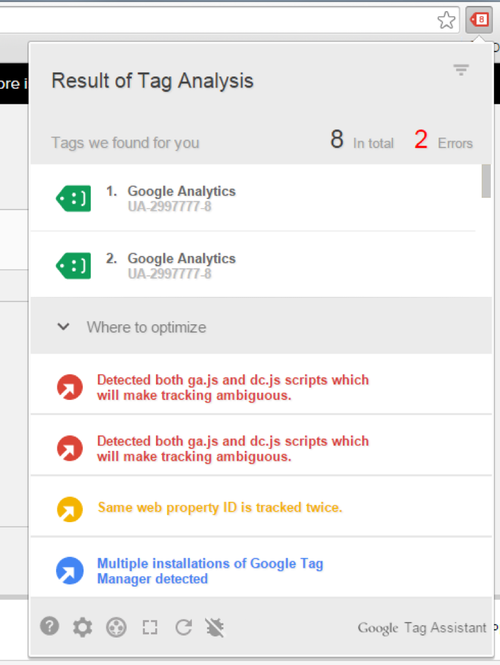Toggle the disable plug icon
500x665 pixels.
click(215, 628)
